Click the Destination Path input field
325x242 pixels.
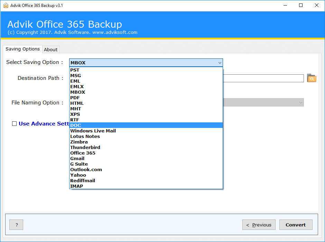click(x=263, y=78)
